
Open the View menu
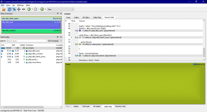pos(8,5)
